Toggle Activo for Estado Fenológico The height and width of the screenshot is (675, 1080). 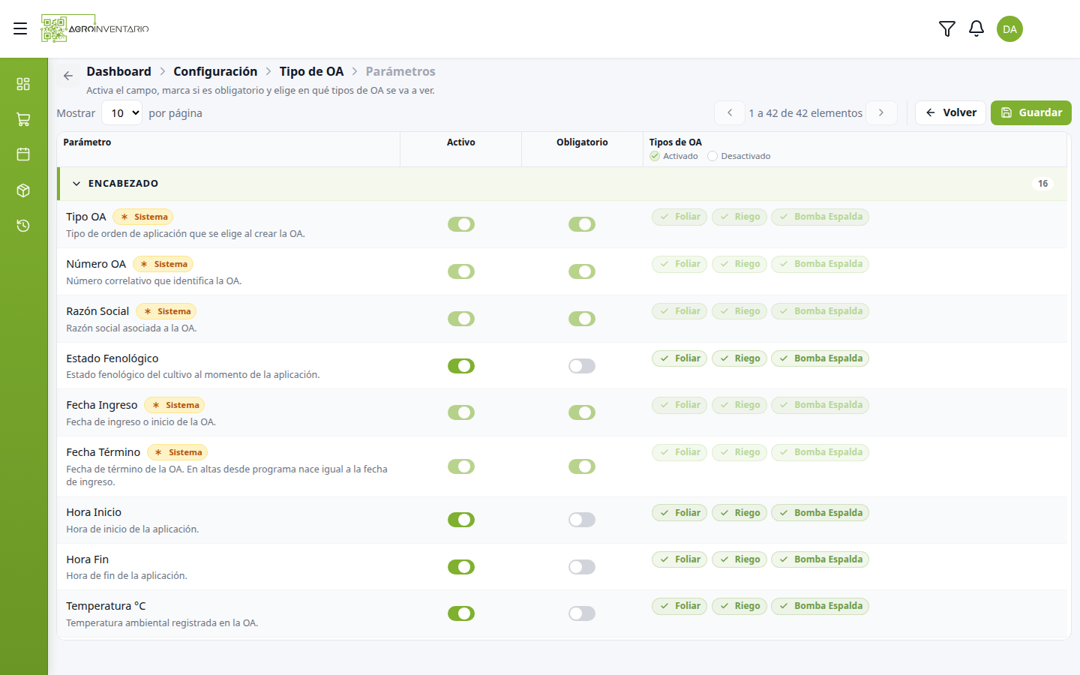pyautogui.click(x=461, y=366)
